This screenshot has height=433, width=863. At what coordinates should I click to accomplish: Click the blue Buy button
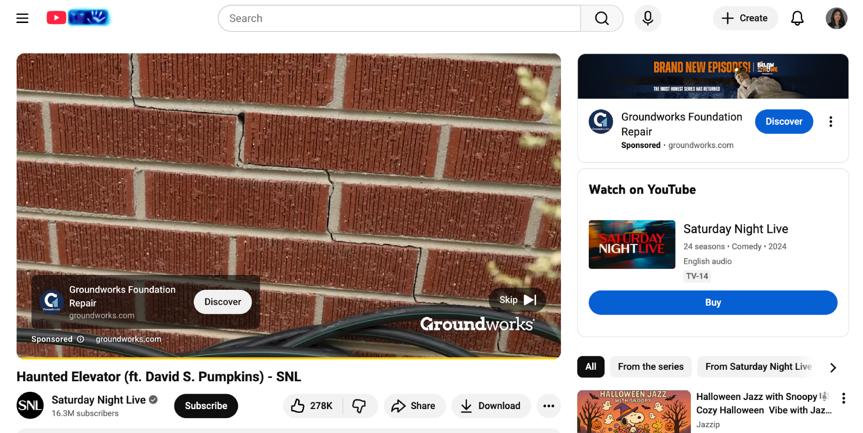(712, 302)
